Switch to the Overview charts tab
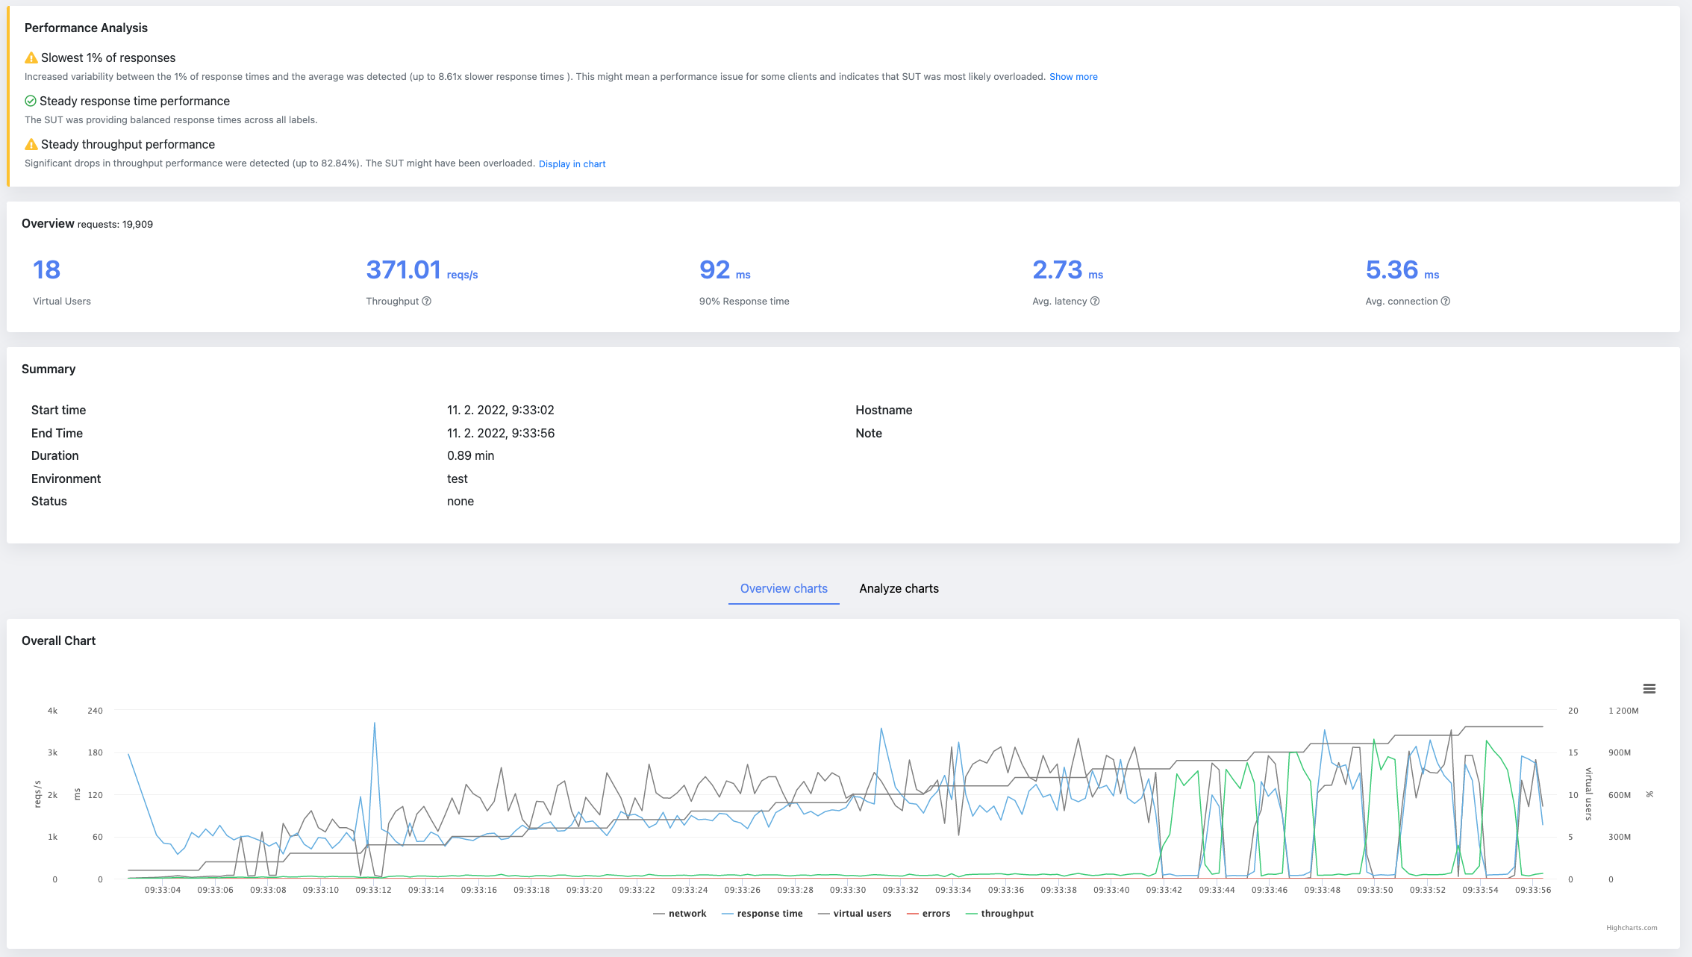1692x957 pixels. coord(784,589)
